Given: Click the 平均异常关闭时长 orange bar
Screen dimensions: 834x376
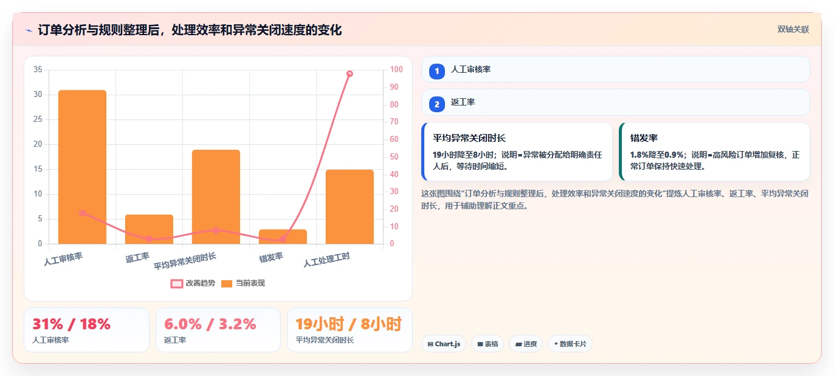Looking at the screenshot, I should click(x=216, y=197).
